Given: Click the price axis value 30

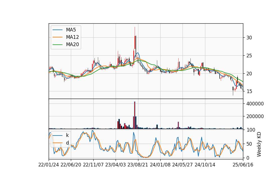Looking at the screenshot, I should [x=249, y=38].
